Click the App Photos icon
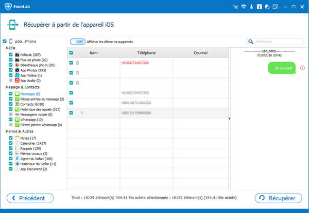This screenshot has width=309, height=213. (x=17, y=70)
